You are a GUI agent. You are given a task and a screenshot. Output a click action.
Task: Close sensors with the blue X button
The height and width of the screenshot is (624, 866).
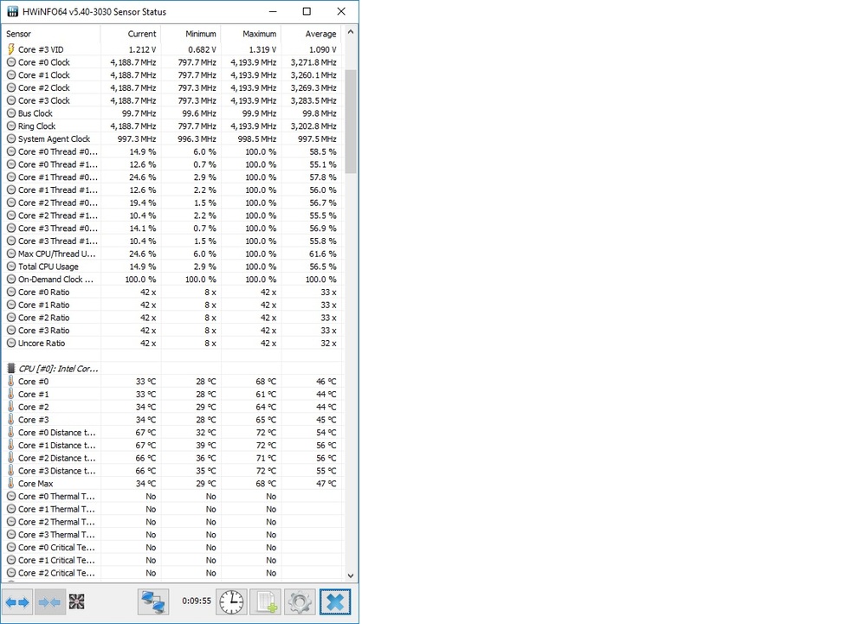pyautogui.click(x=335, y=601)
